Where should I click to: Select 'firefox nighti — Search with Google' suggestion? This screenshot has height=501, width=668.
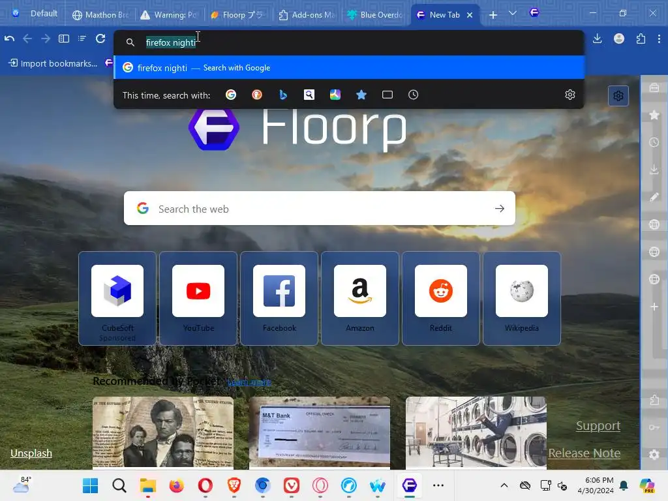(350, 67)
